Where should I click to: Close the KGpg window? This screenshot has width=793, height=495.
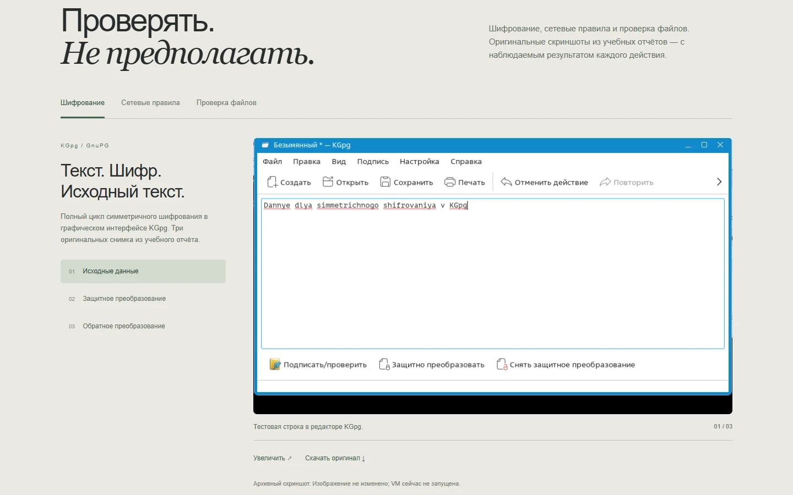point(720,145)
